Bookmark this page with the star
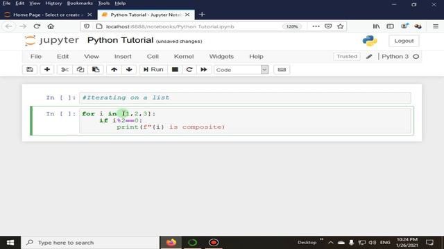The height and width of the screenshot is (249, 444). click(341, 26)
